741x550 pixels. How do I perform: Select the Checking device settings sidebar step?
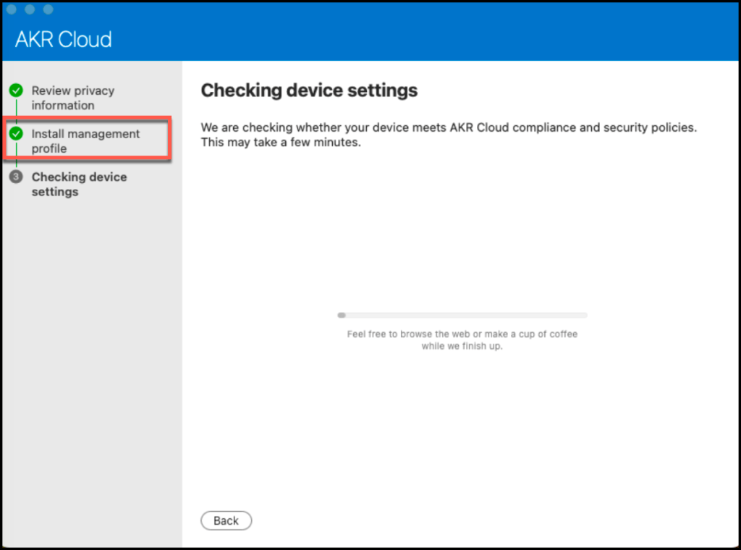(x=79, y=184)
